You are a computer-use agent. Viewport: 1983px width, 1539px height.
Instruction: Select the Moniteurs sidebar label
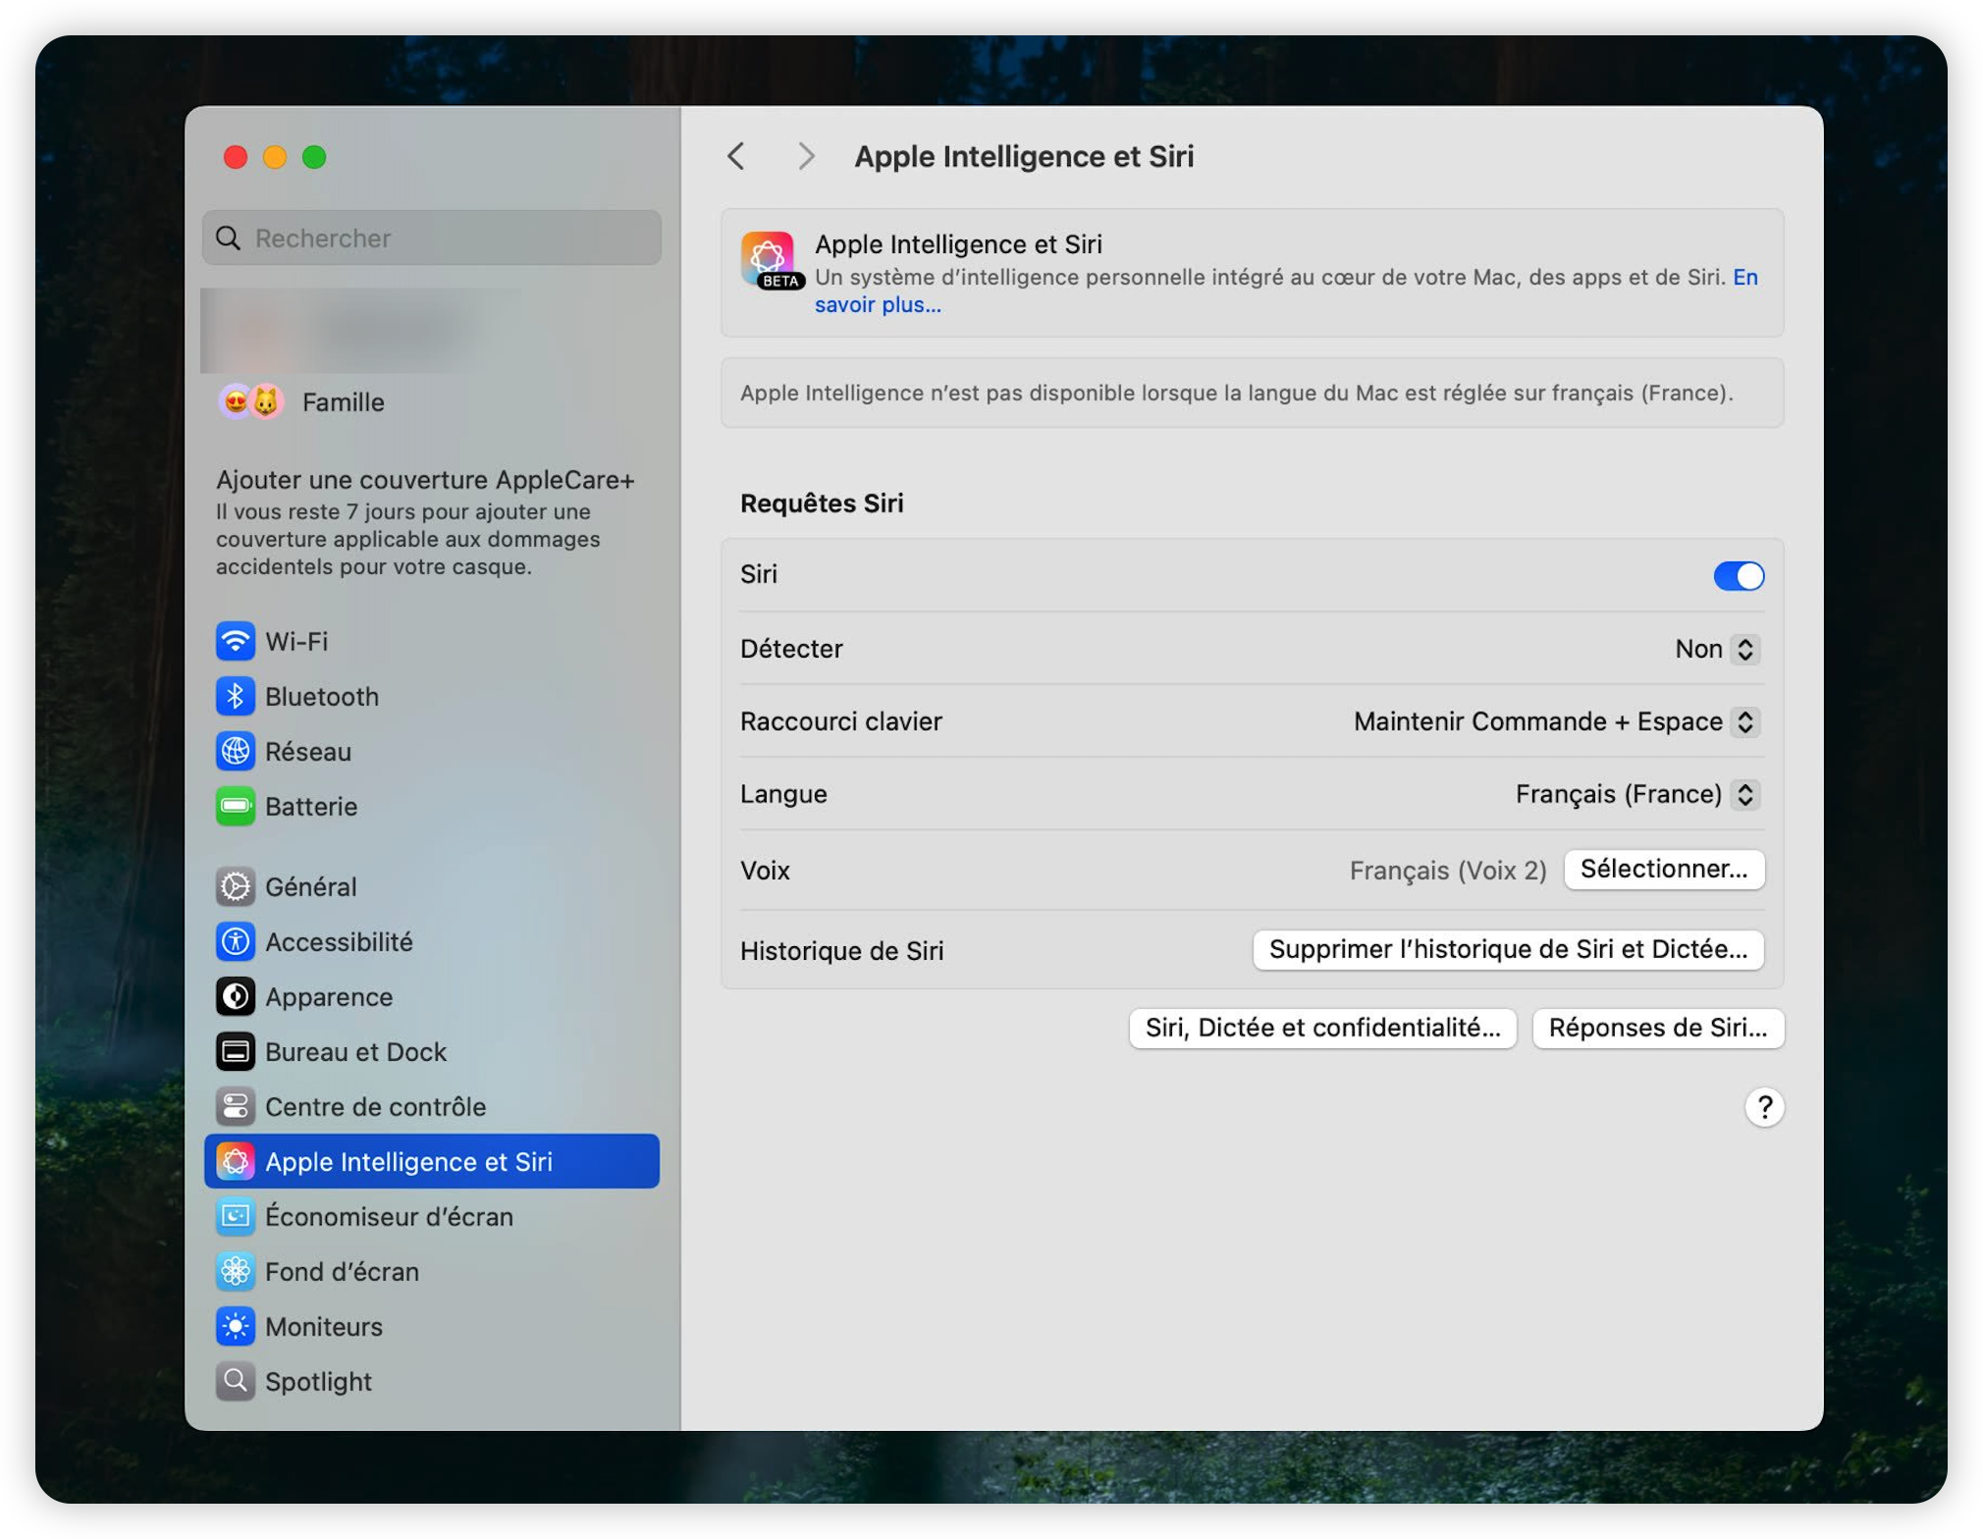point(324,1327)
